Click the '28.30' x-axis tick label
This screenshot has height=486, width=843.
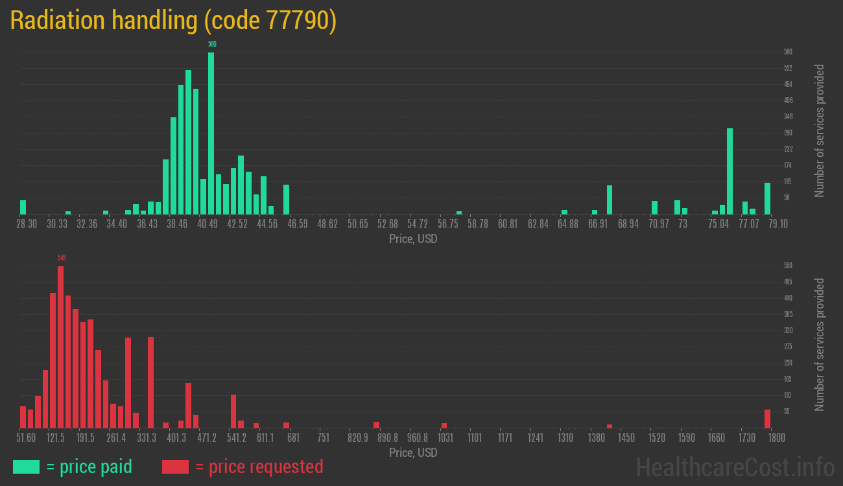tap(27, 224)
